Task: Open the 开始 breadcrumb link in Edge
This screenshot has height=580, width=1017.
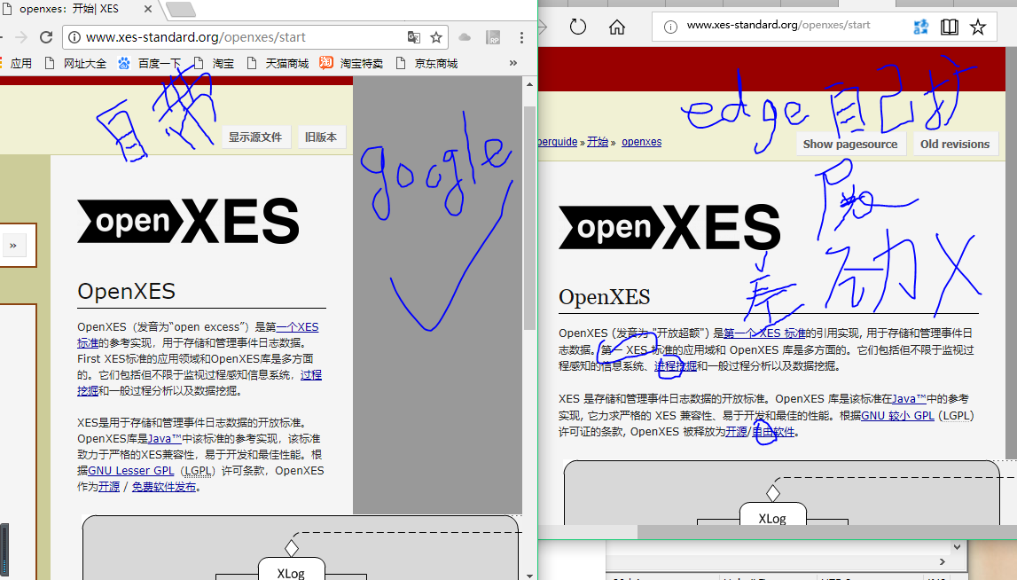Action: (x=598, y=141)
